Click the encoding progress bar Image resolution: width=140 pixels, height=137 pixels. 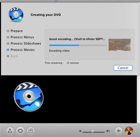click(78, 45)
